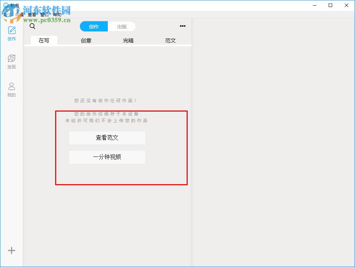Image resolution: width=355 pixels, height=267 pixels.
Task: Open the 窗口 menu
Action: (x=45, y=14)
